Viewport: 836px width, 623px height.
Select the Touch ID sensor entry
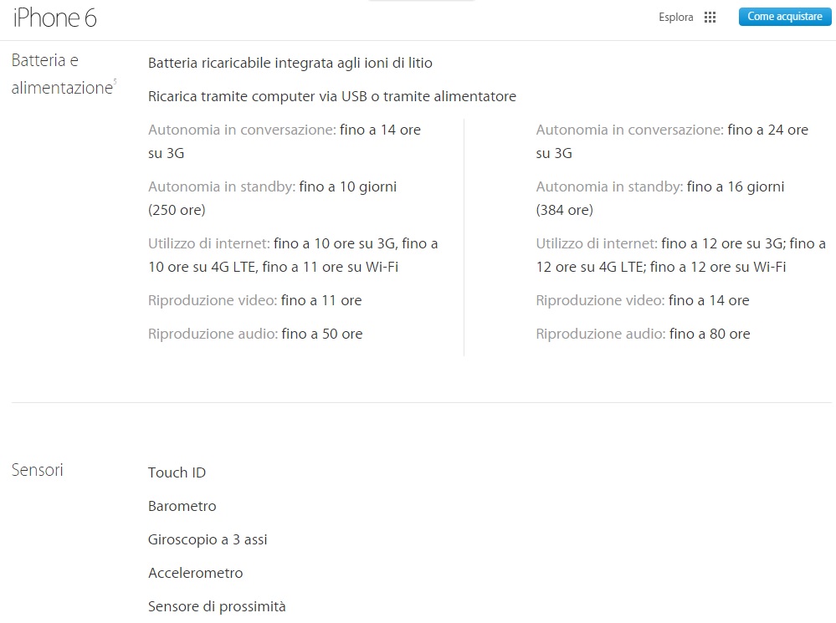point(177,472)
